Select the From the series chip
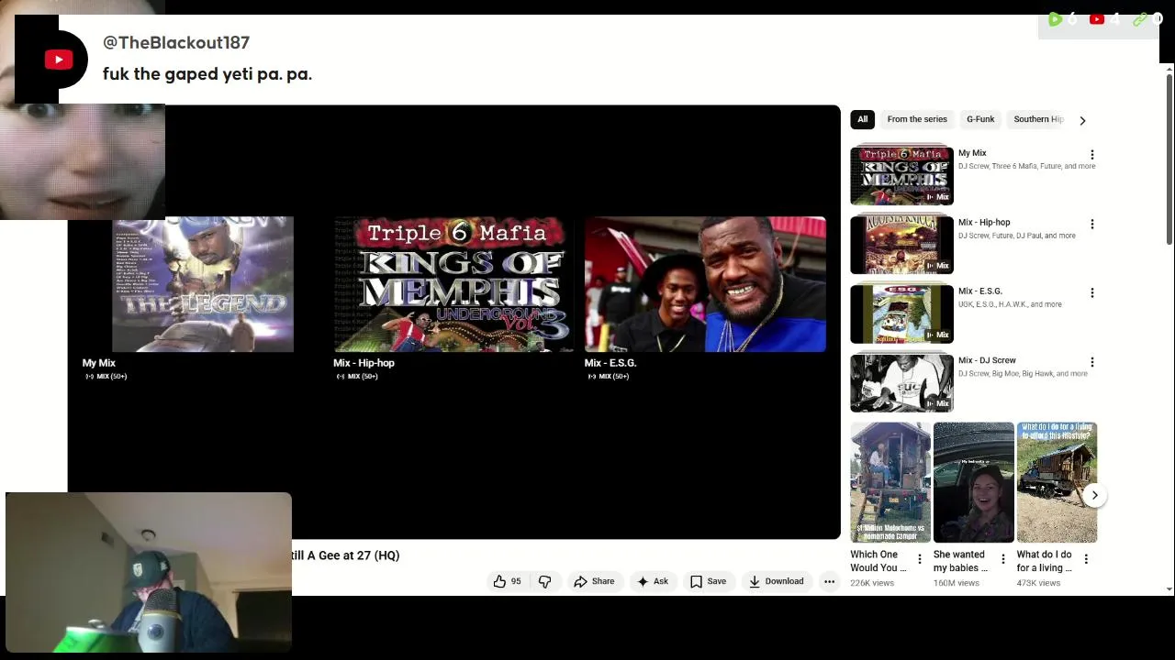 pos(917,119)
